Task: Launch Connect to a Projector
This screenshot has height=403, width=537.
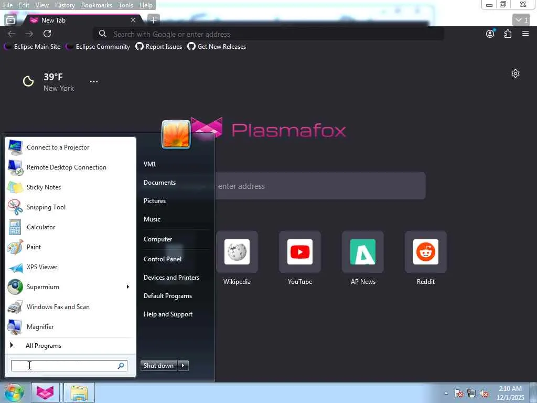Action: coord(70,147)
